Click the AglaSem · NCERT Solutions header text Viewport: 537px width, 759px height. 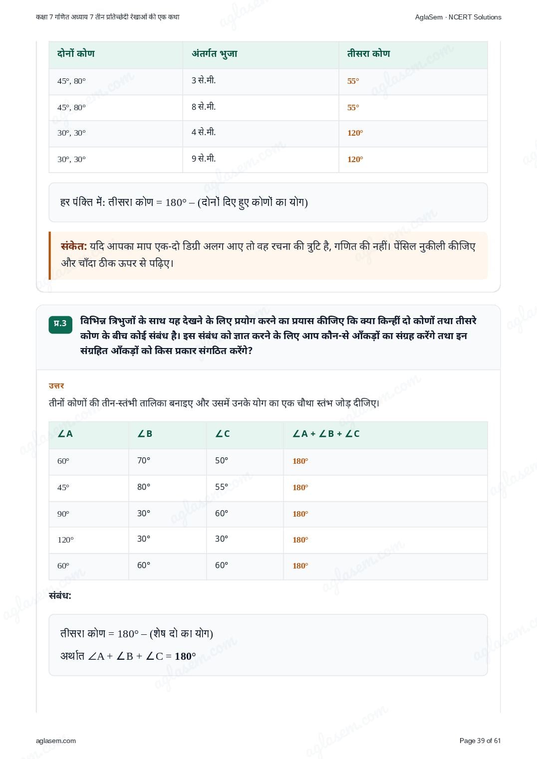pyautogui.click(x=458, y=17)
